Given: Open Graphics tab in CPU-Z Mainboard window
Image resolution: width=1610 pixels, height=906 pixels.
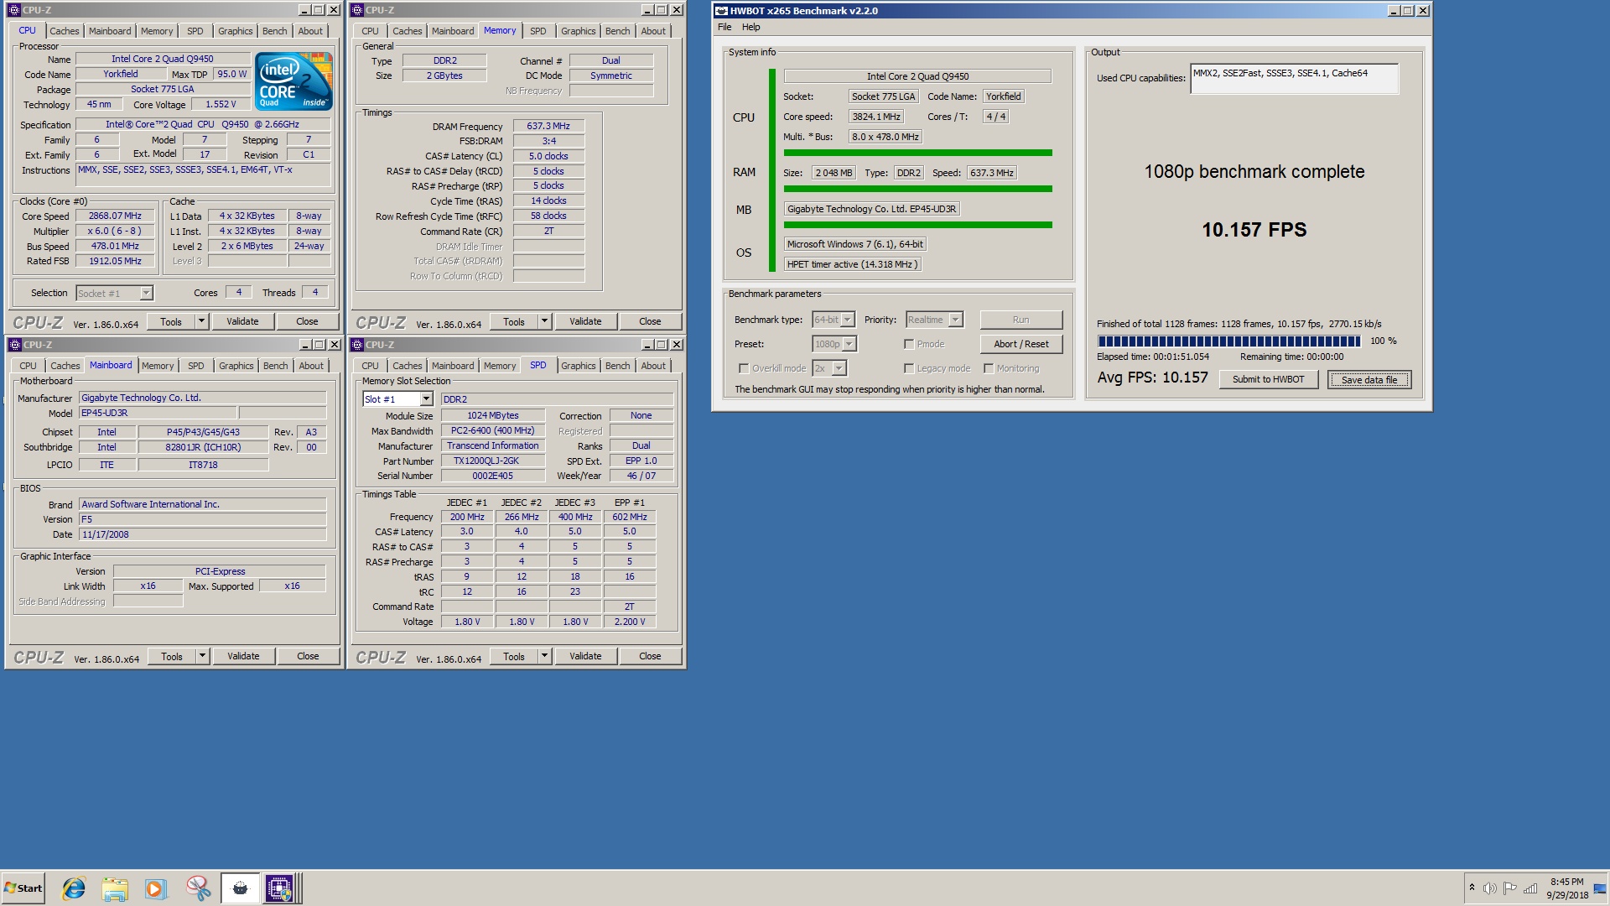Looking at the screenshot, I should coord(236,366).
